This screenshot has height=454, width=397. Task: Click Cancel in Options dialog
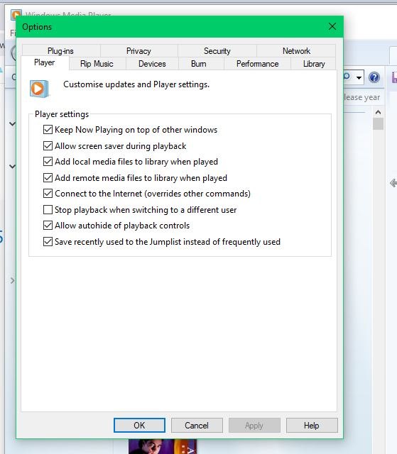tap(197, 426)
